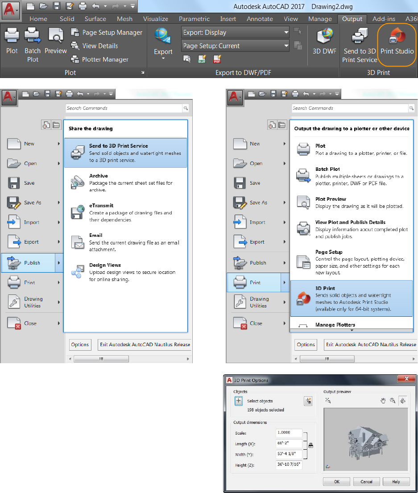Select Design Views in Publish list

click(x=126, y=272)
